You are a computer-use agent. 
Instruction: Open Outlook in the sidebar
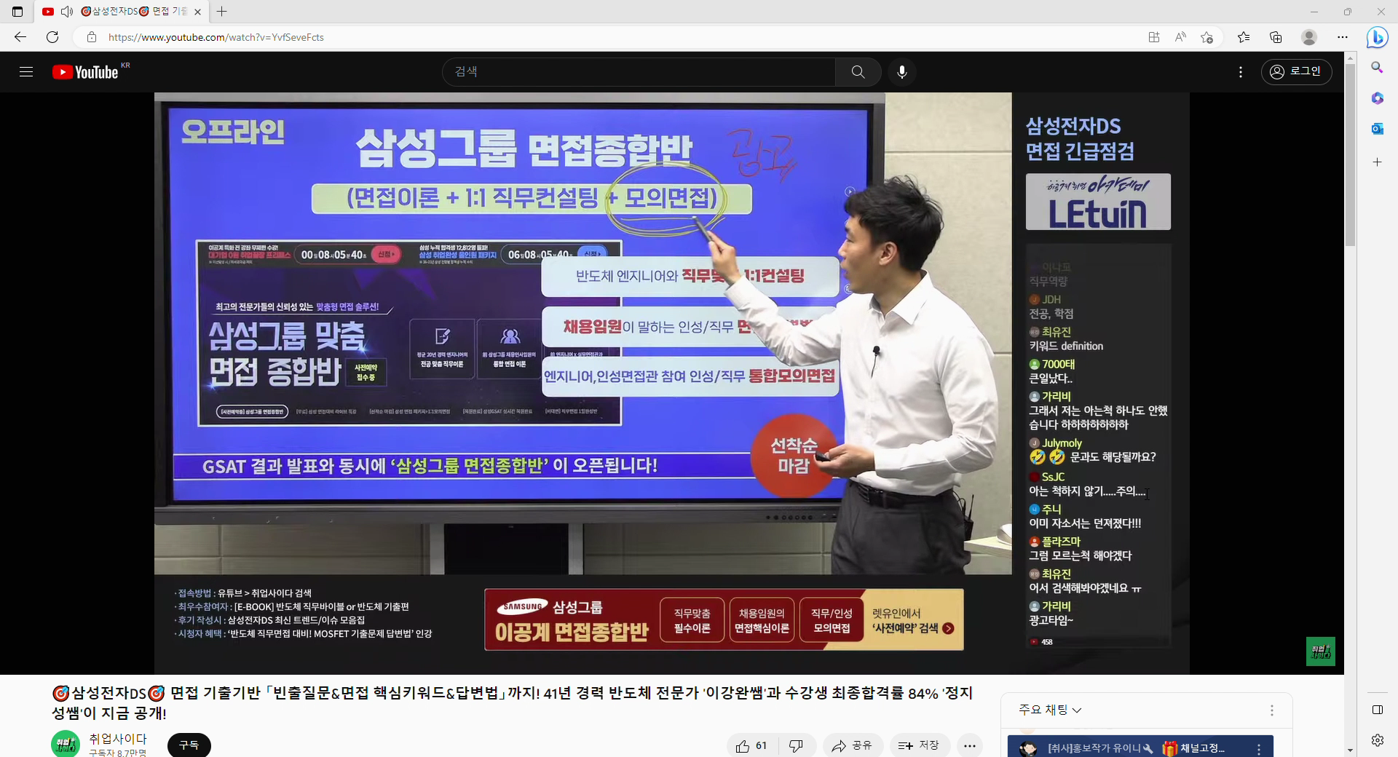(x=1377, y=129)
